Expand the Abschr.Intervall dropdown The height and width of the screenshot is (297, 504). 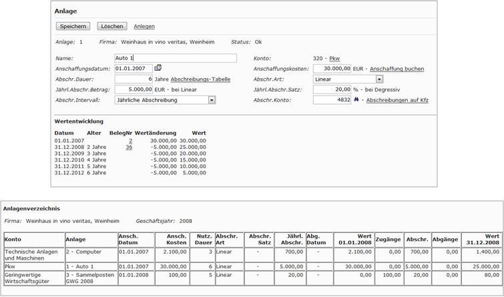[212, 100]
